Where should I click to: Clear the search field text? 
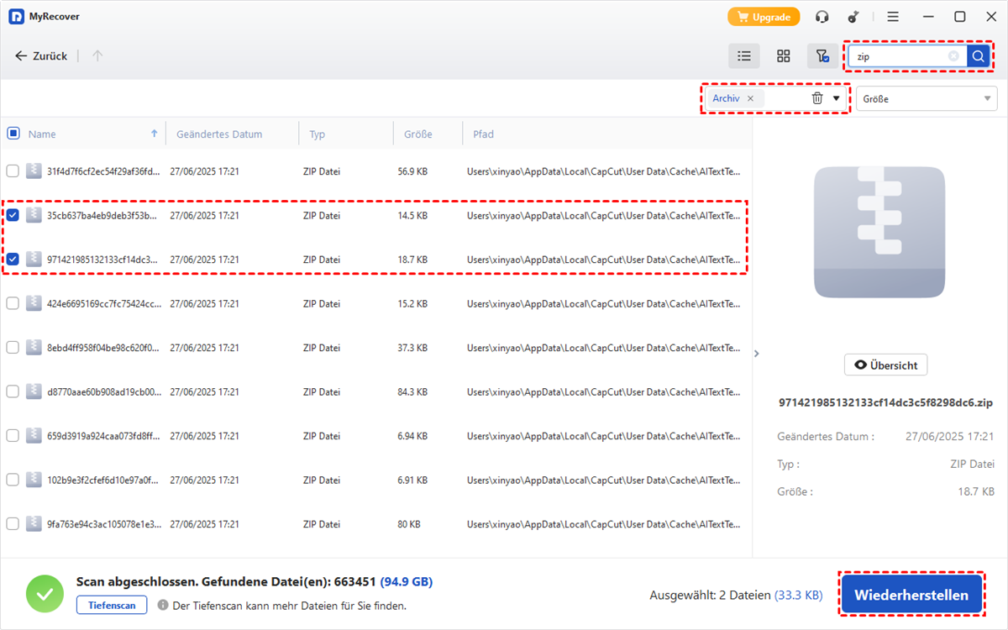(953, 56)
